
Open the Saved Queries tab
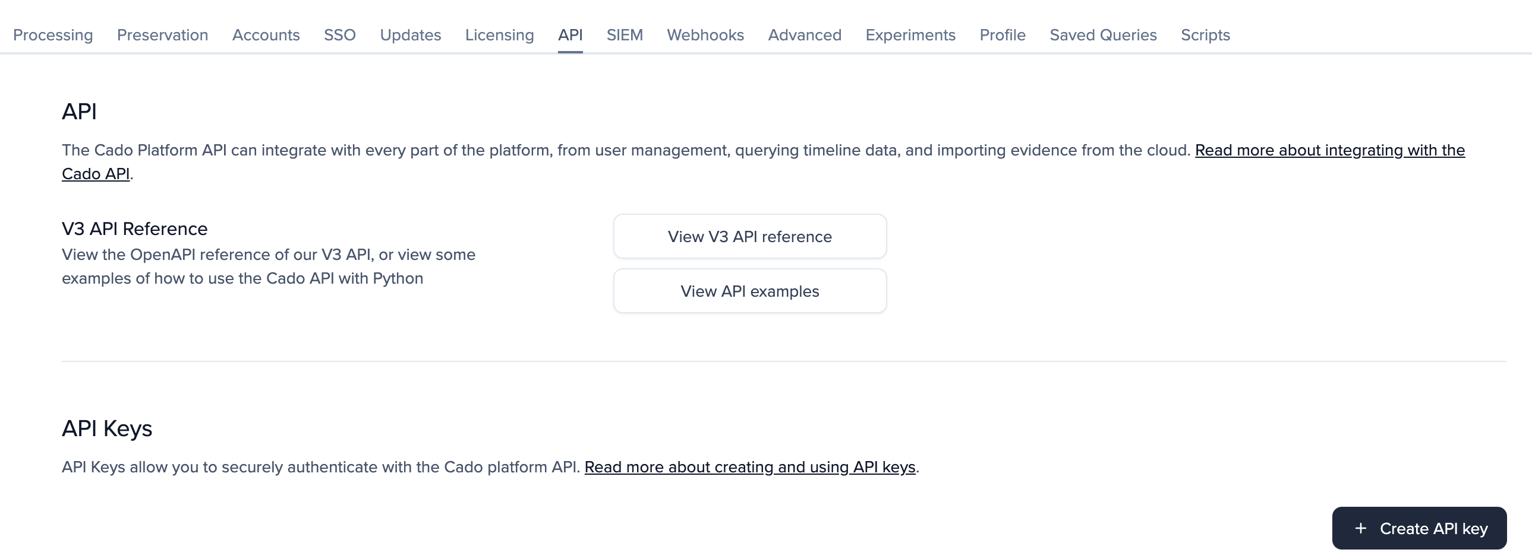(1103, 35)
